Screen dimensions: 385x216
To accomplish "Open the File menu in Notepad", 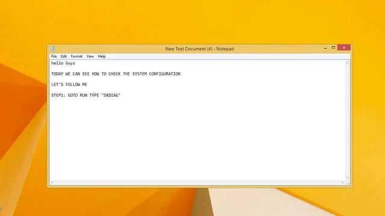I will [x=54, y=56].
